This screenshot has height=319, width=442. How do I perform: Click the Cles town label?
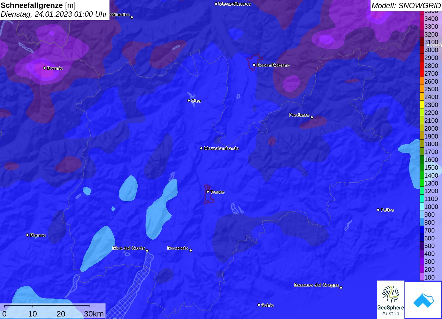click(196, 101)
